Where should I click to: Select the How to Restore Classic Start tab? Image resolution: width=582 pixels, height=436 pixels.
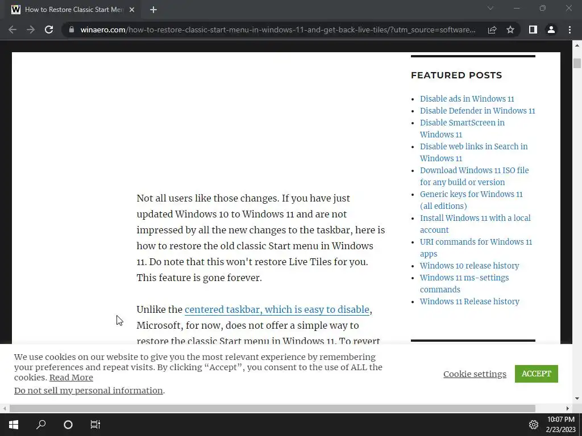tap(73, 10)
